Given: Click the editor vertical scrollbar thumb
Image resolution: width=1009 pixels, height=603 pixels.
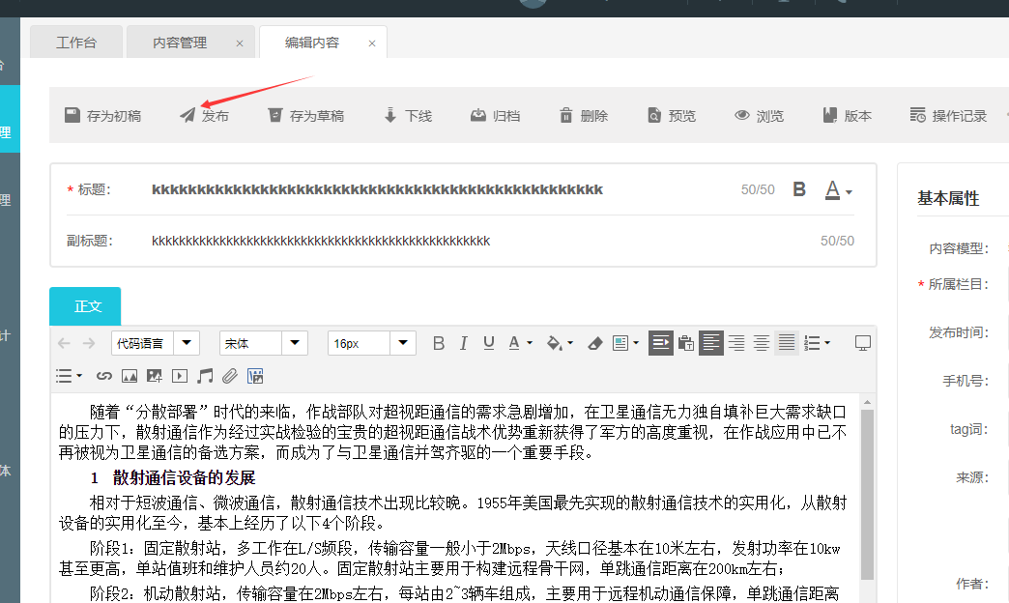Looking at the screenshot, I should coord(868,496).
